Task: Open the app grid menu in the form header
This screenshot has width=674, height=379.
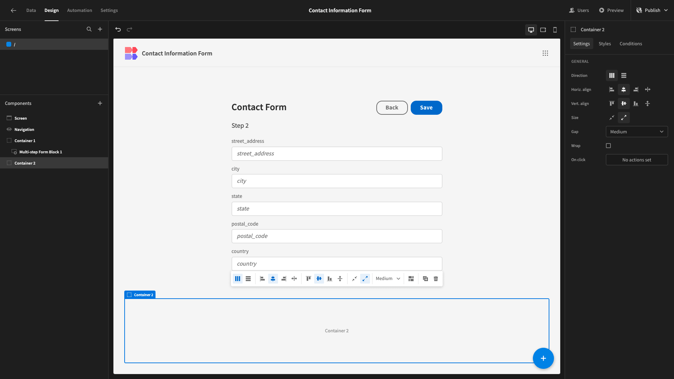Action: 545,53
